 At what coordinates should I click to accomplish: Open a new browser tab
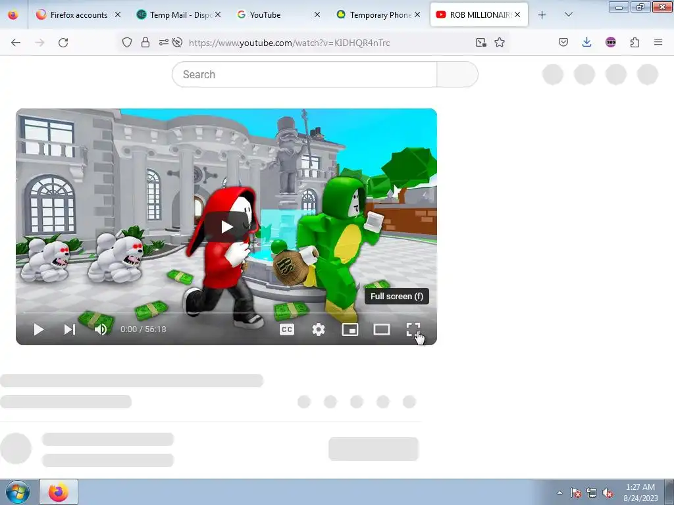click(x=542, y=15)
